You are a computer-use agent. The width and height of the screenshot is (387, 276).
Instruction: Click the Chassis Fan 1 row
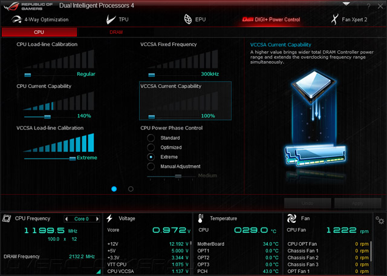pos(328,251)
